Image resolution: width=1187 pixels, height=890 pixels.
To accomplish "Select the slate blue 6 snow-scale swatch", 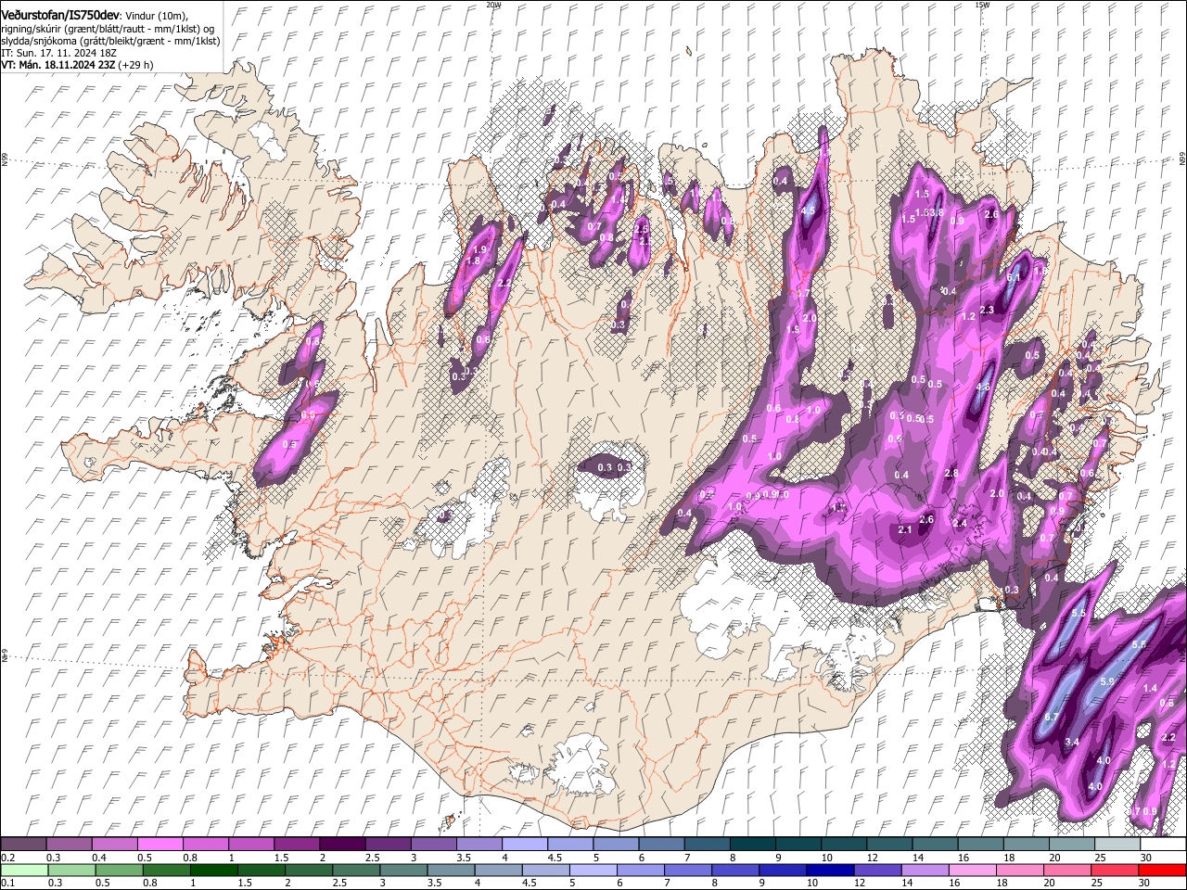I will (659, 845).
